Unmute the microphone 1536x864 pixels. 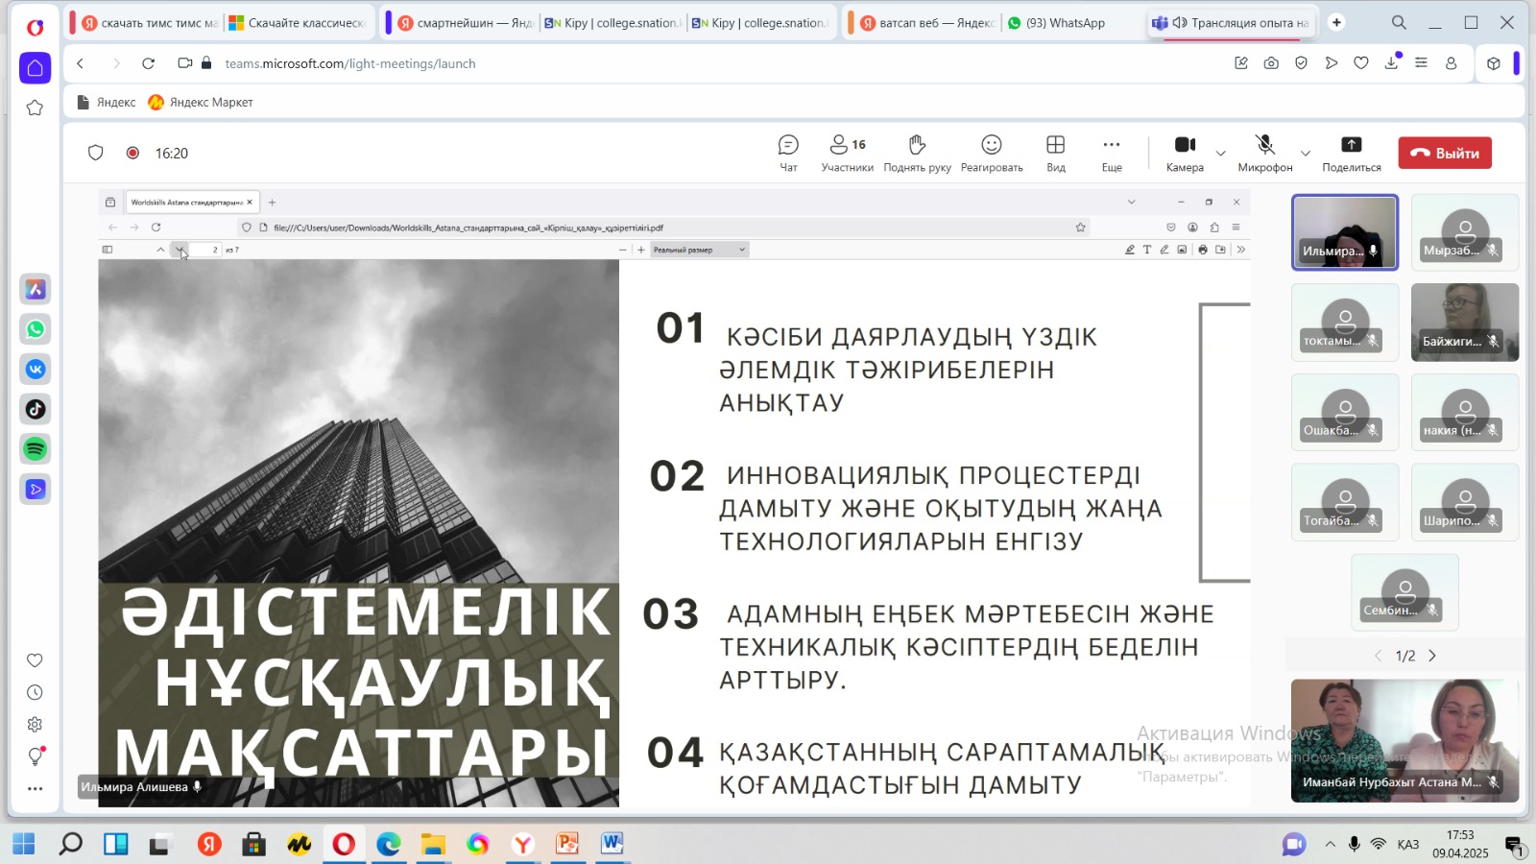[x=1264, y=153]
